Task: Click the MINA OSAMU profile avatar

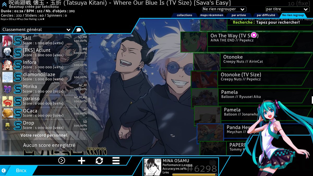Action: pos(152,167)
